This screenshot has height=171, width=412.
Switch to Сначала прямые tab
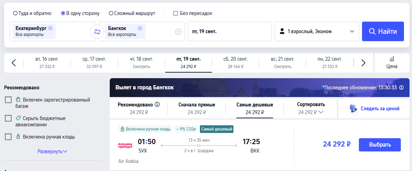tap(197, 108)
